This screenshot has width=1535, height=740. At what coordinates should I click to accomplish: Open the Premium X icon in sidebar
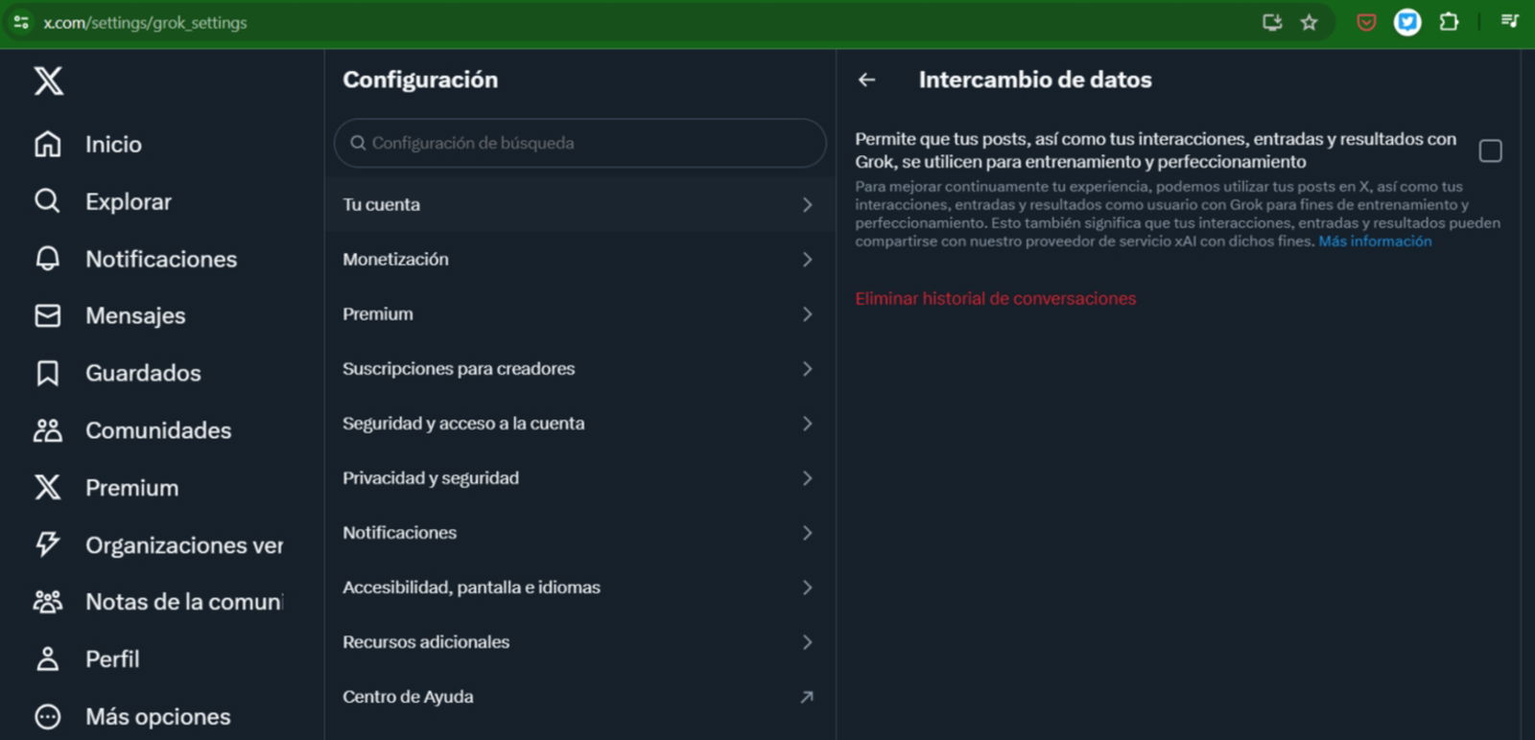(x=48, y=487)
